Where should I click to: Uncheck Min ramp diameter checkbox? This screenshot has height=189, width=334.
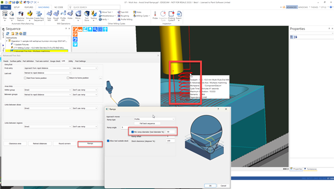pos(133,132)
